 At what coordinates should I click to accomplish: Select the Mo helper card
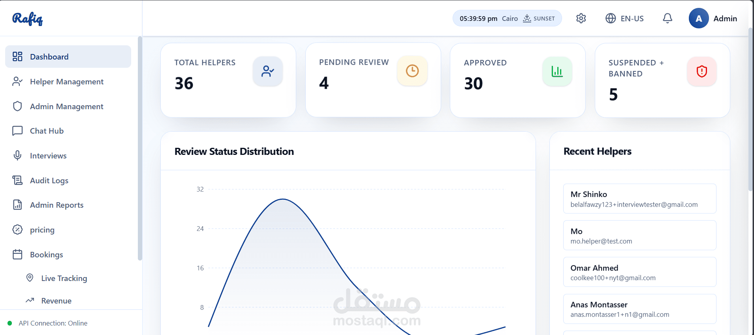639,235
